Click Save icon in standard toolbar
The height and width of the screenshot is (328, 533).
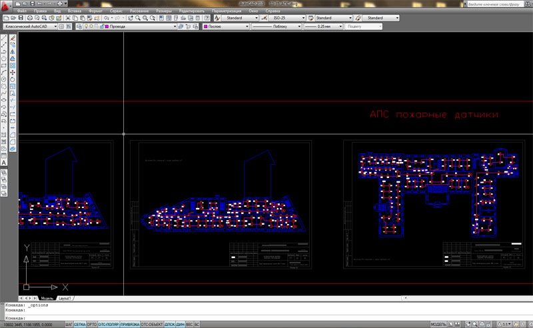coord(21,18)
